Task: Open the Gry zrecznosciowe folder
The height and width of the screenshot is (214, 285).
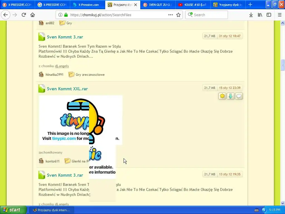Action: (x=90, y=75)
